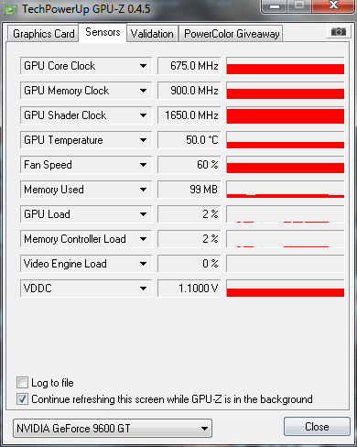Switch to the Graphics Card tab

(x=43, y=34)
